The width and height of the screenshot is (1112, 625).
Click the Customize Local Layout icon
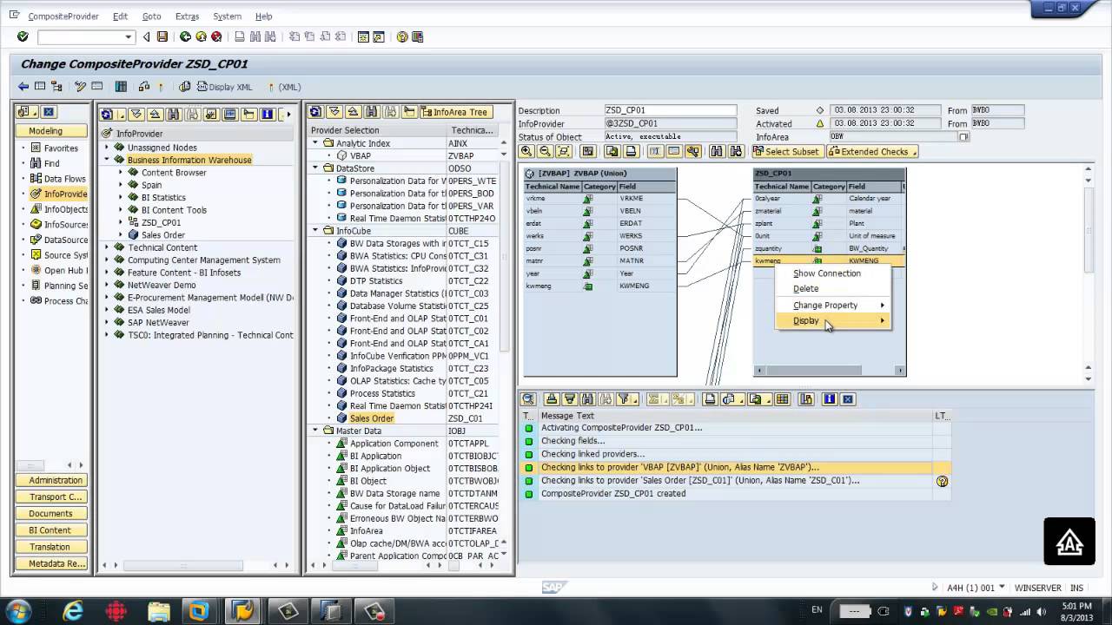(x=418, y=36)
